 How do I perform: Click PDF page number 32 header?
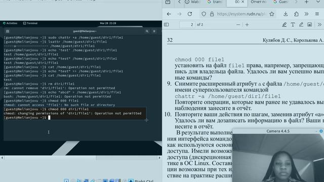pos(170,40)
